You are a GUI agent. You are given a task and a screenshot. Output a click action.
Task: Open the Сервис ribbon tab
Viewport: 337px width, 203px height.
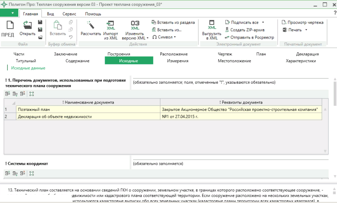click(69, 14)
